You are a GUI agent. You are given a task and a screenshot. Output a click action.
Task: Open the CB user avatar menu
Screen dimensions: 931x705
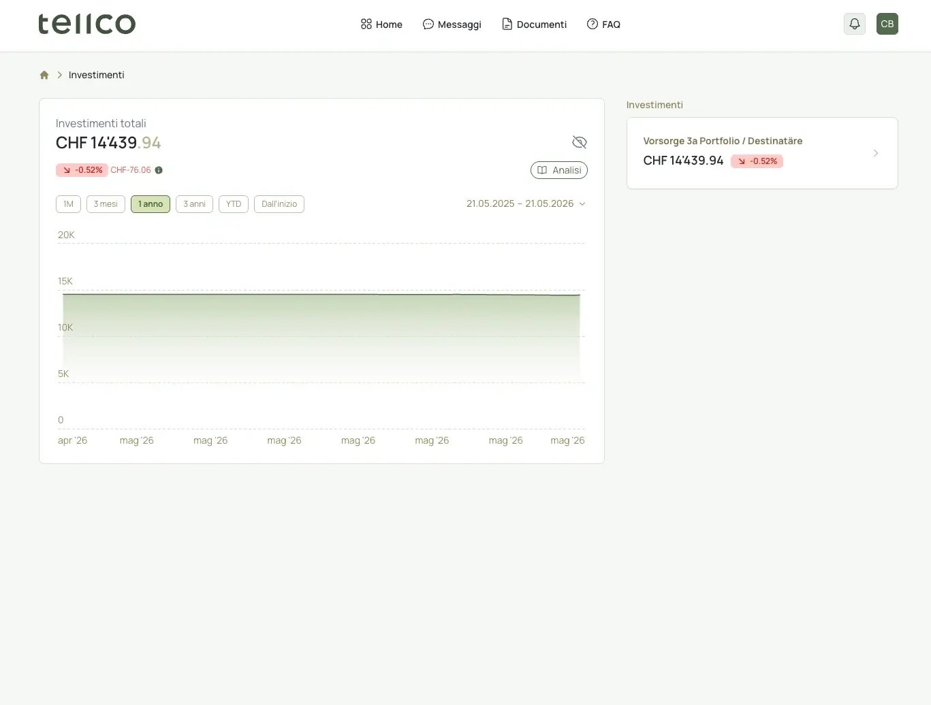pyautogui.click(x=887, y=24)
